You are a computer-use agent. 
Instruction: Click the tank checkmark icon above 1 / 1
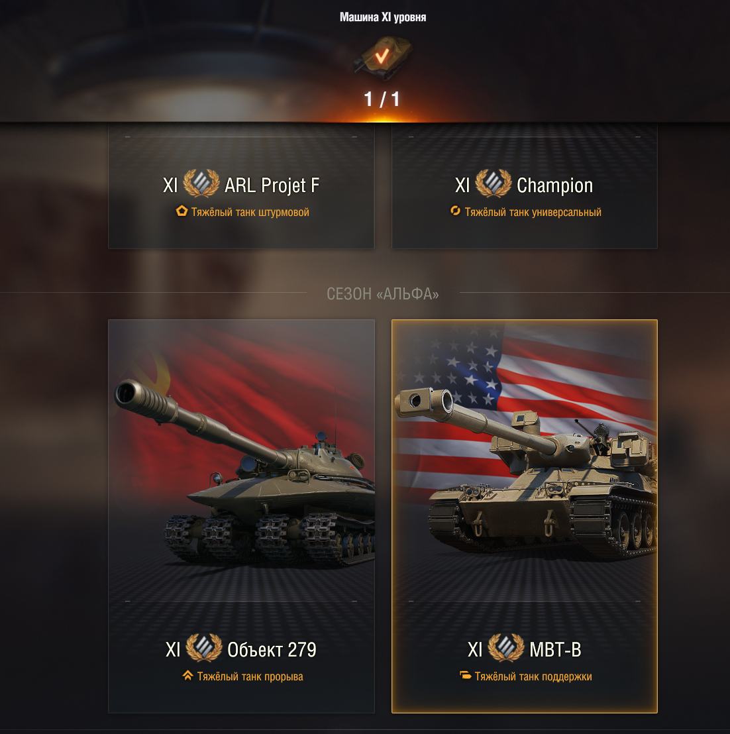pos(383,57)
